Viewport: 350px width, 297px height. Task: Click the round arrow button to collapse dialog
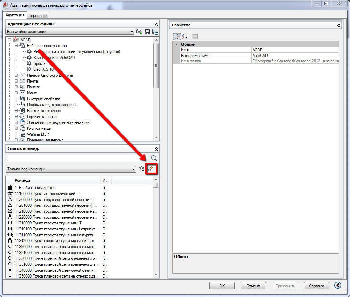(338, 285)
